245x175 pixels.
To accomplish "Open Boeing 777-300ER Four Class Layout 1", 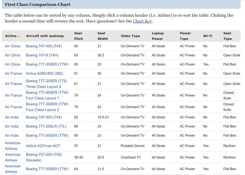I will 47,95.
